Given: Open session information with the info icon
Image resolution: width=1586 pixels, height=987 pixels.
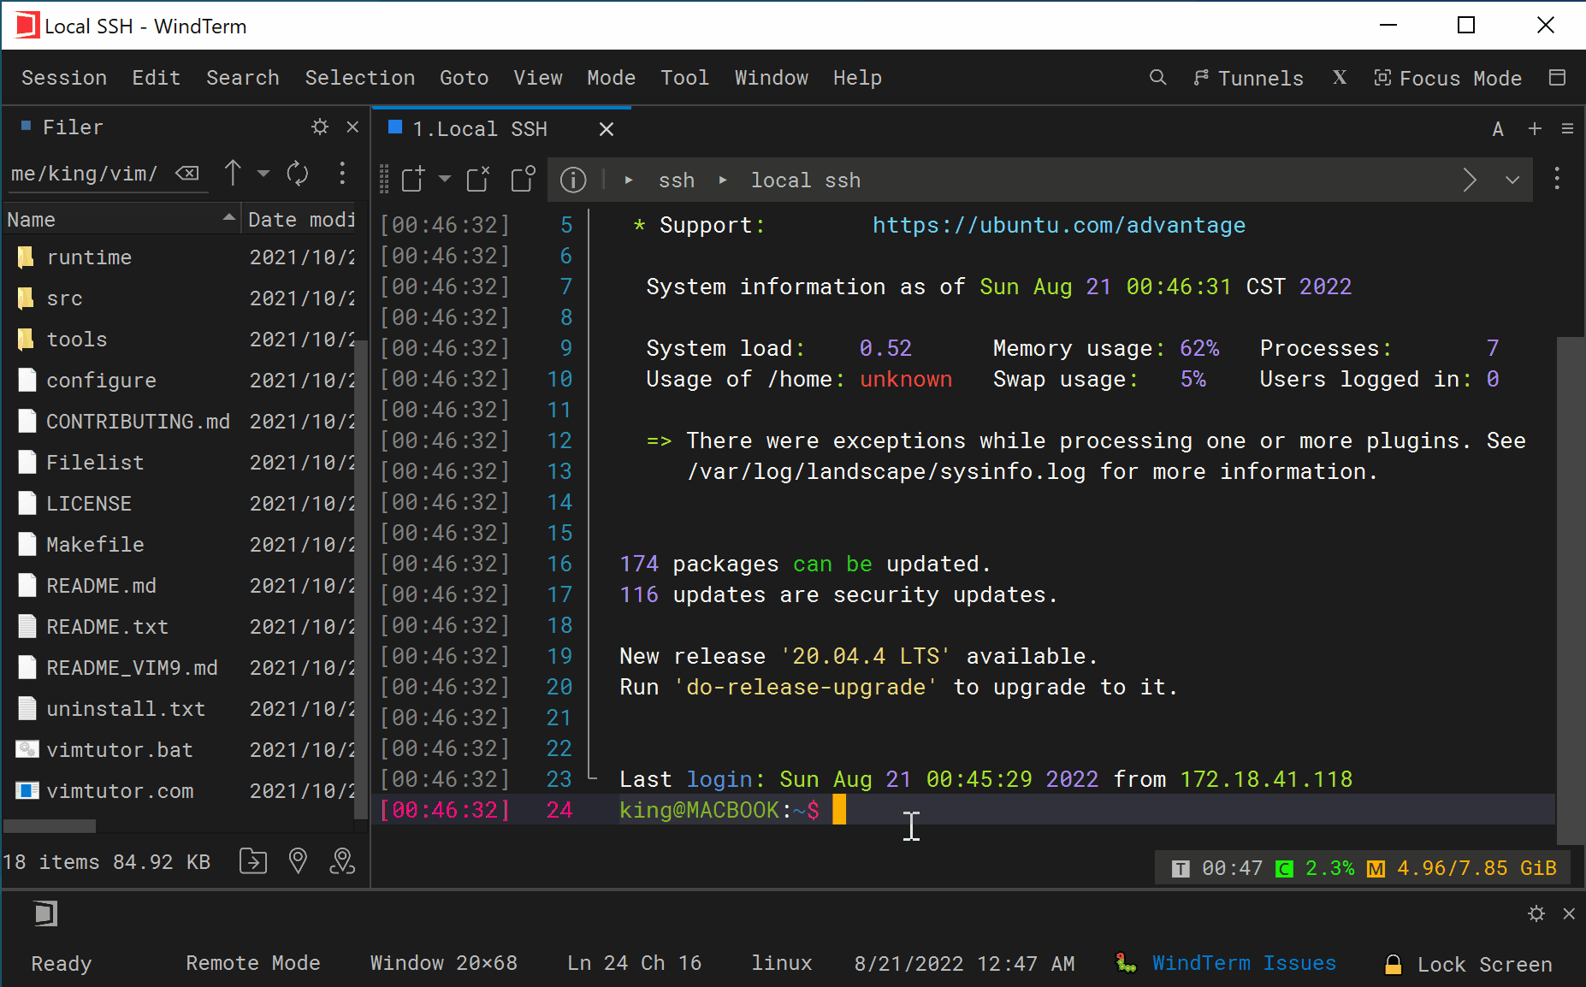Looking at the screenshot, I should 573,180.
